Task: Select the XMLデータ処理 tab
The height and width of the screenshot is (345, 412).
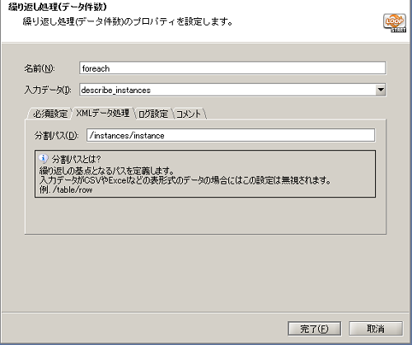Action: pos(102,113)
